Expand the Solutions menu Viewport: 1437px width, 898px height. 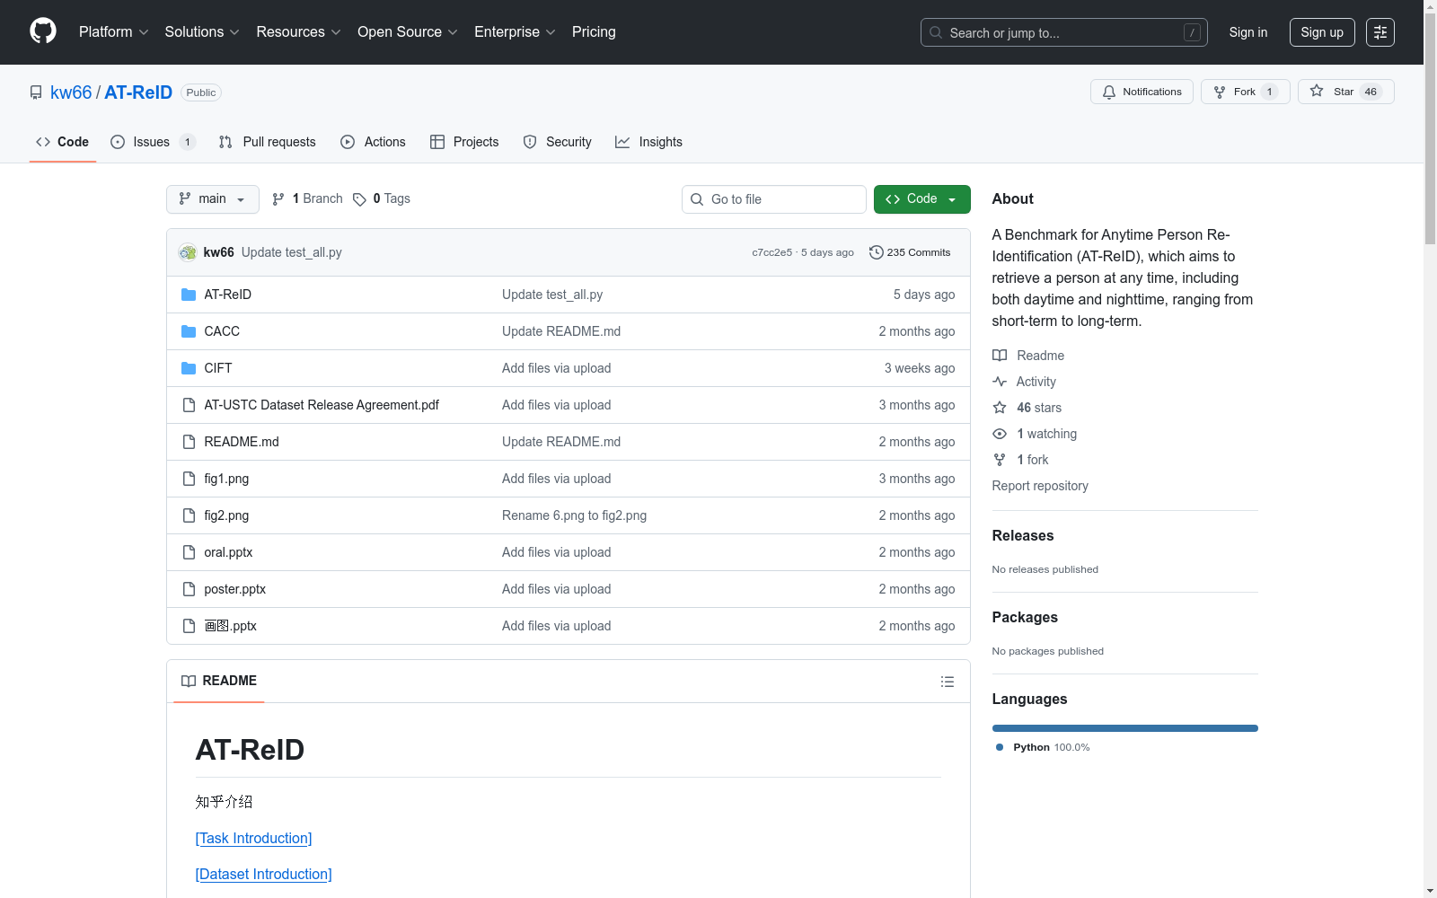tap(202, 31)
